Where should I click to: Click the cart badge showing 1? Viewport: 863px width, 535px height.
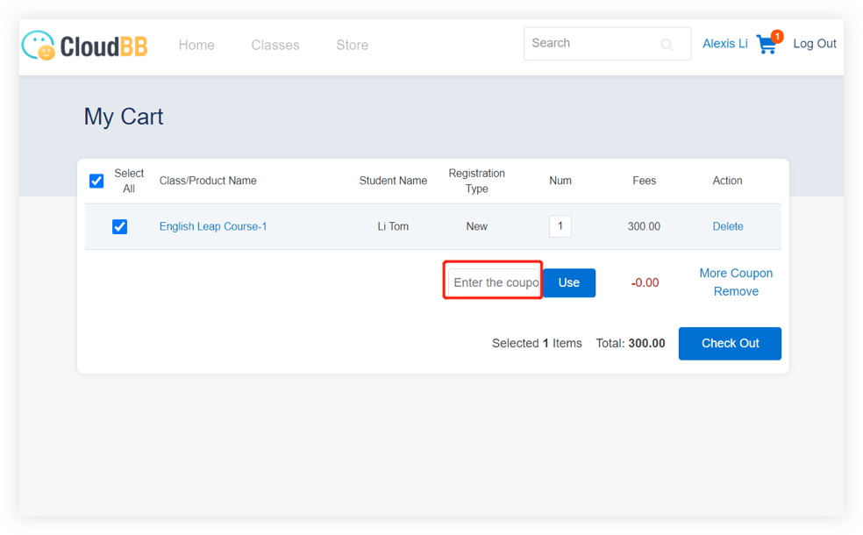tap(777, 36)
